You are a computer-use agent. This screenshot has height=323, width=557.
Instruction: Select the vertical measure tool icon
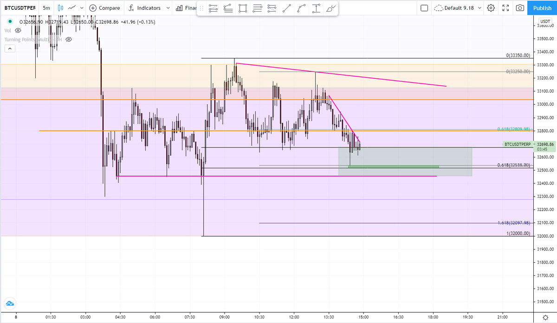click(316, 8)
